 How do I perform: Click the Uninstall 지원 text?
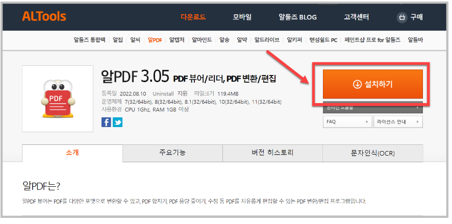point(170,94)
